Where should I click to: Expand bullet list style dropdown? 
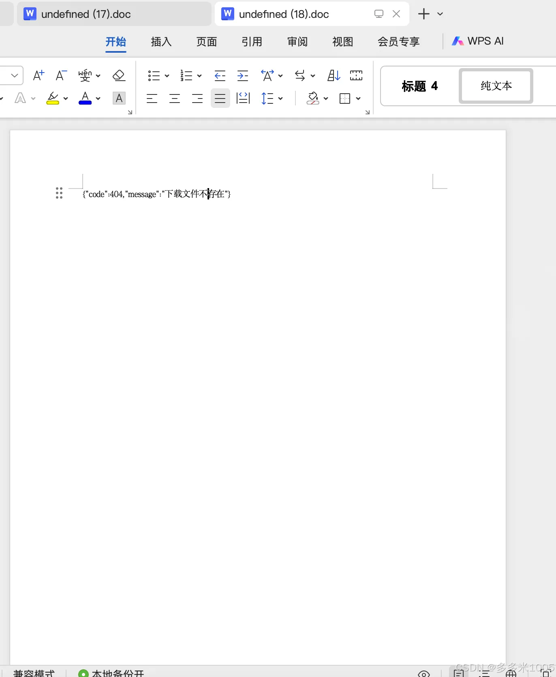coord(167,76)
